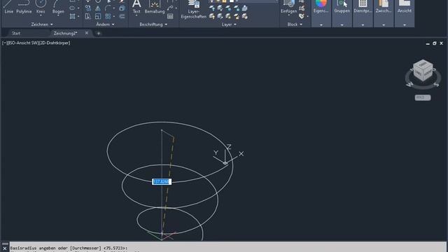Open dropdown arrow next to hatch tool
This screenshot has height=252, width=448.
(x=78, y=16)
